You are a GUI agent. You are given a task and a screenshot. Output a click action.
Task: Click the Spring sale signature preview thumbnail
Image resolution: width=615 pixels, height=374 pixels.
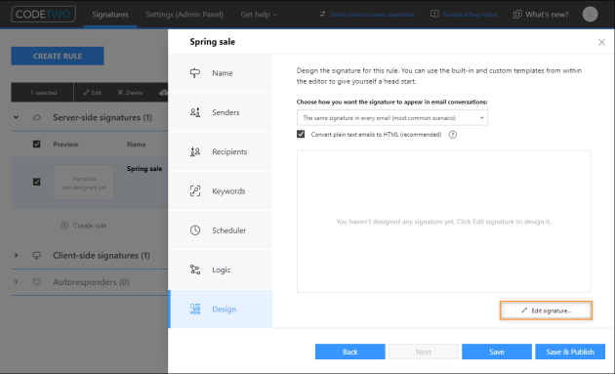coord(84,182)
